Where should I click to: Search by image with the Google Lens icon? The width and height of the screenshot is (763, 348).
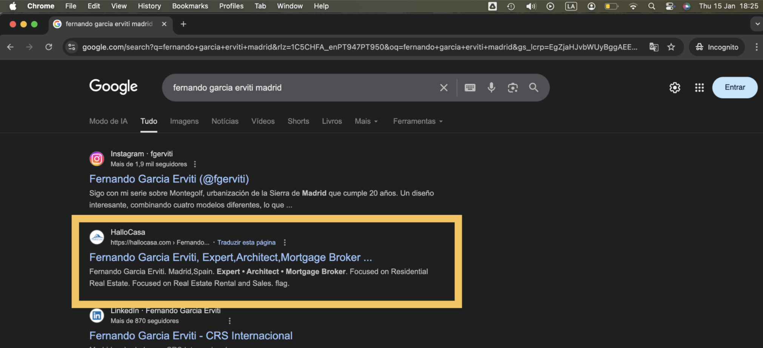coord(512,88)
